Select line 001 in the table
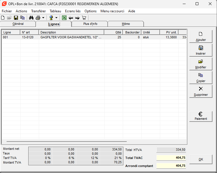Image resolution: width=217 pixels, height=173 pixels. click(x=94, y=37)
